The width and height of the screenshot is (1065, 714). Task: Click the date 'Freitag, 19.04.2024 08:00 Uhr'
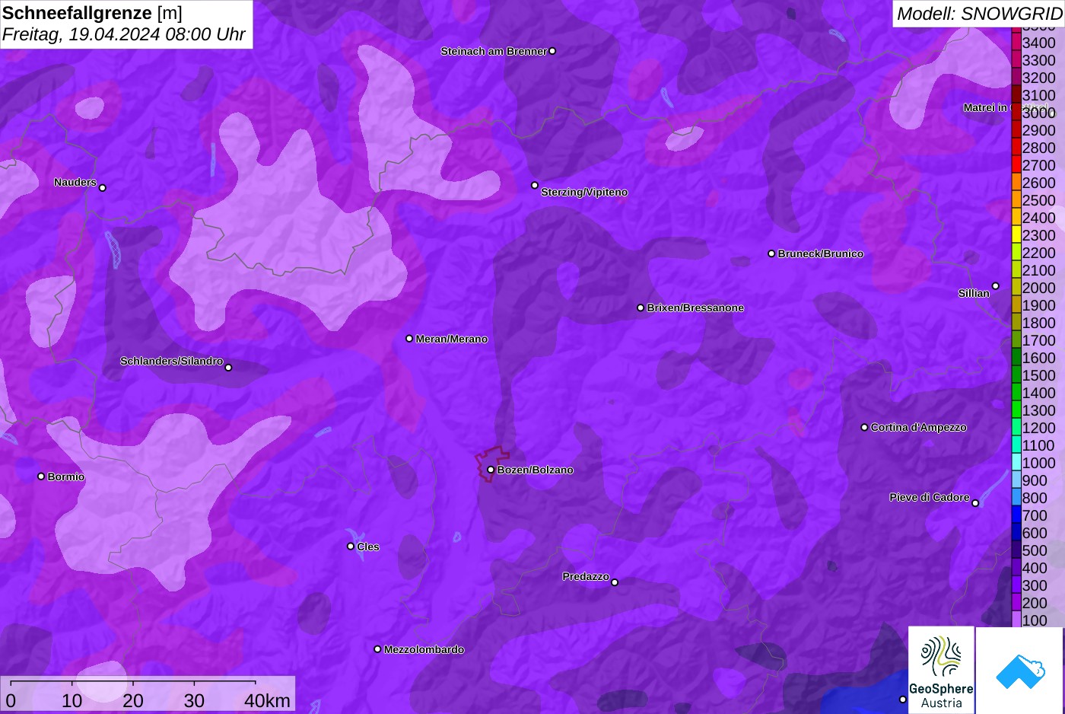[124, 34]
